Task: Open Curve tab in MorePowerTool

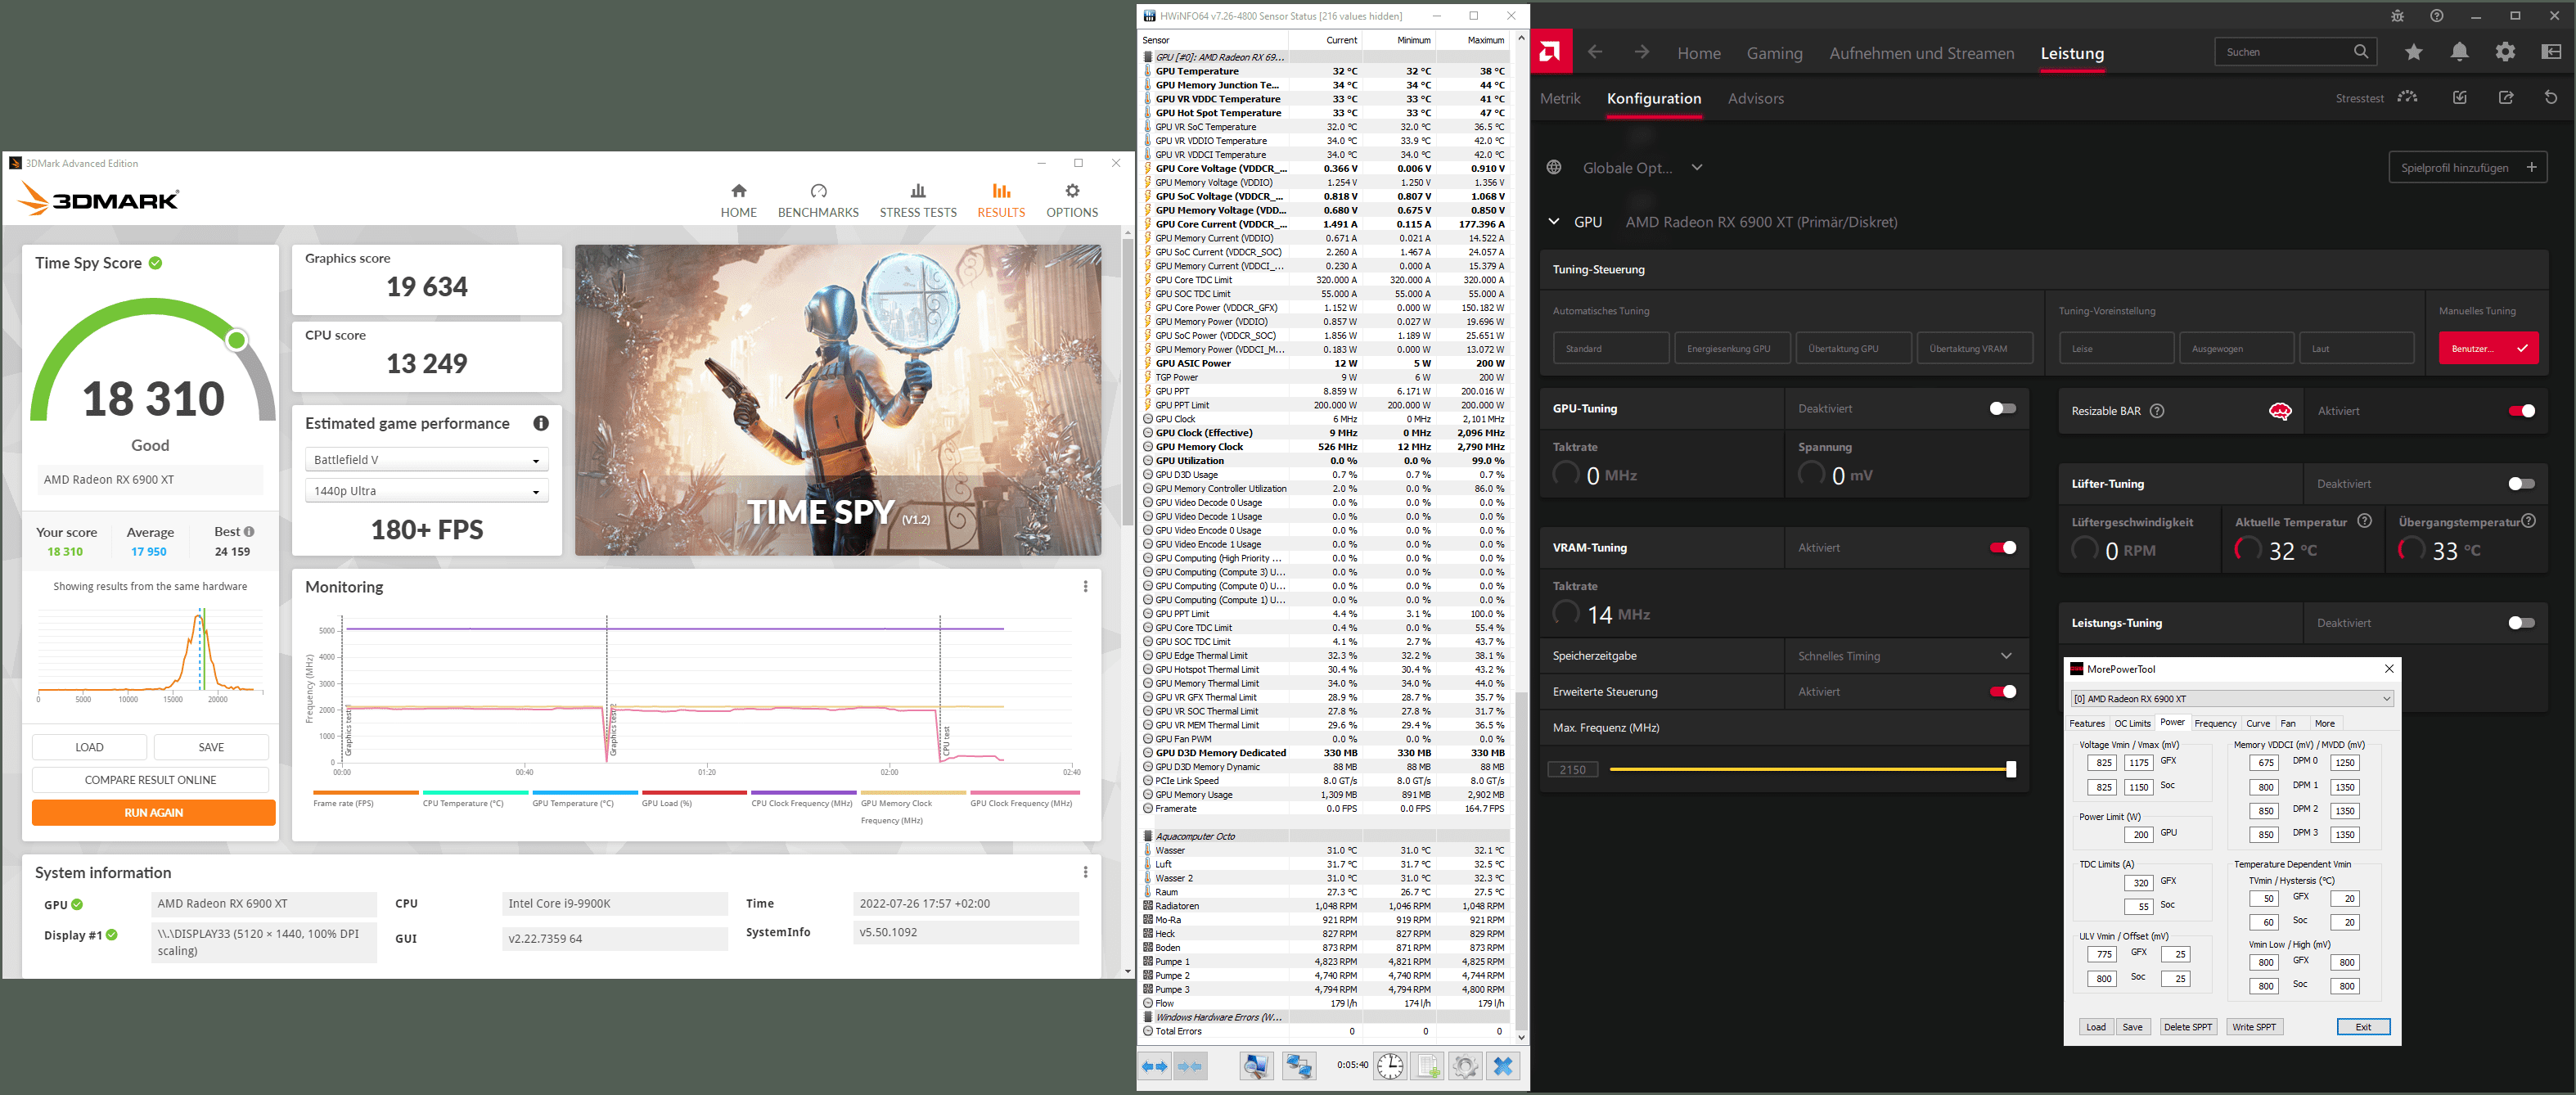Action: pos(2258,723)
